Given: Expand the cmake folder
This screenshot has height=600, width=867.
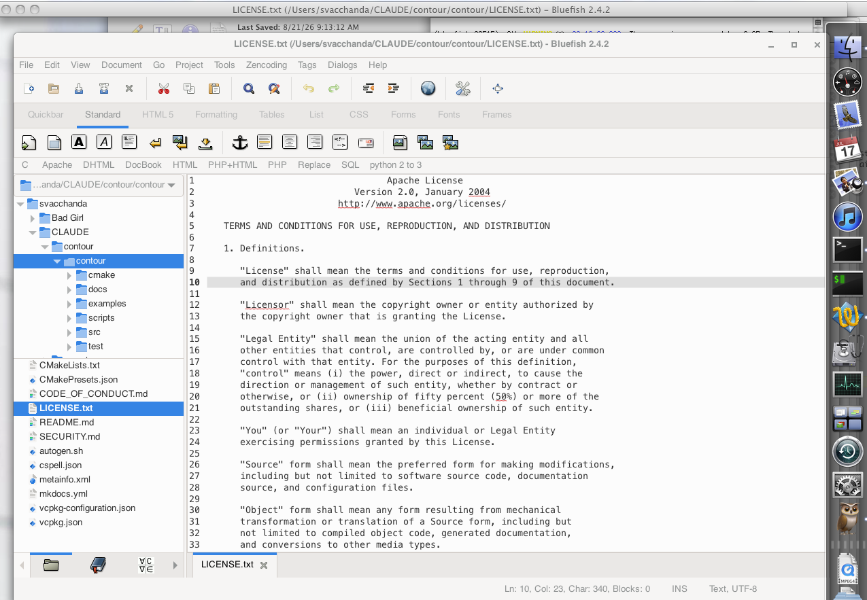Looking at the screenshot, I should (69, 275).
